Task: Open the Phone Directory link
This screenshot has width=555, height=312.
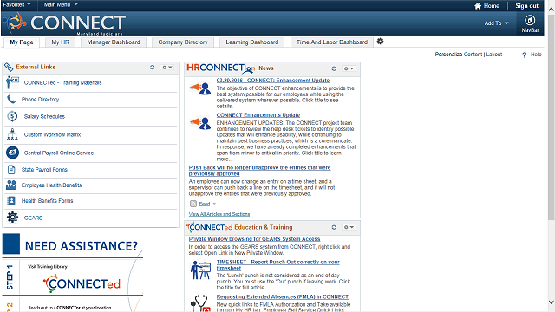Action: (40, 100)
